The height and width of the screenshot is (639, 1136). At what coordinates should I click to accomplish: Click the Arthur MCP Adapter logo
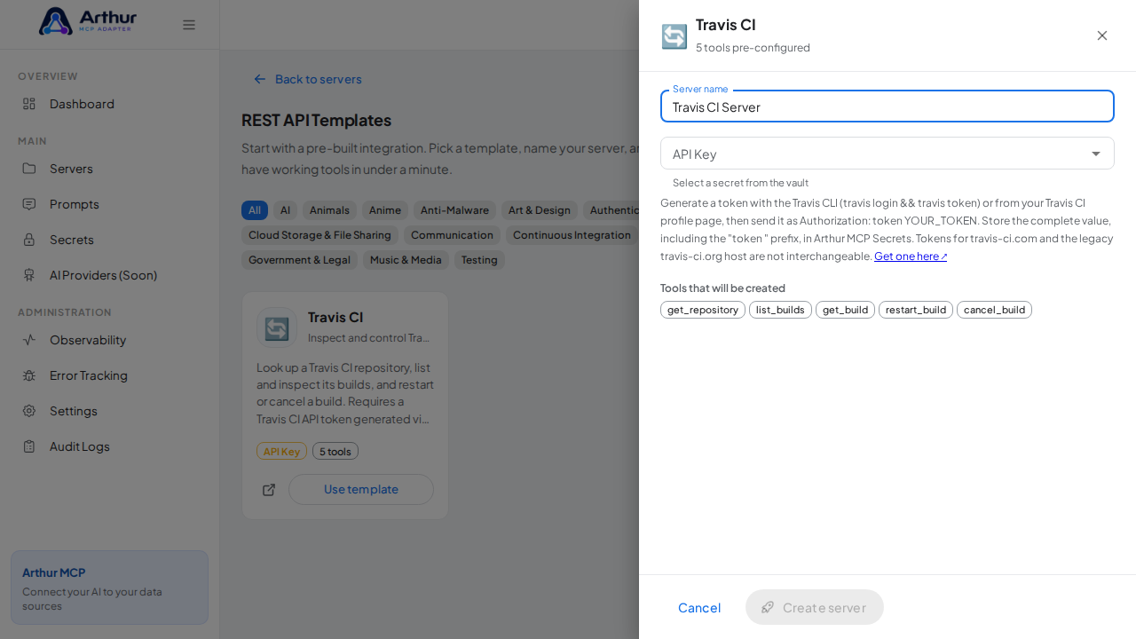click(x=88, y=21)
